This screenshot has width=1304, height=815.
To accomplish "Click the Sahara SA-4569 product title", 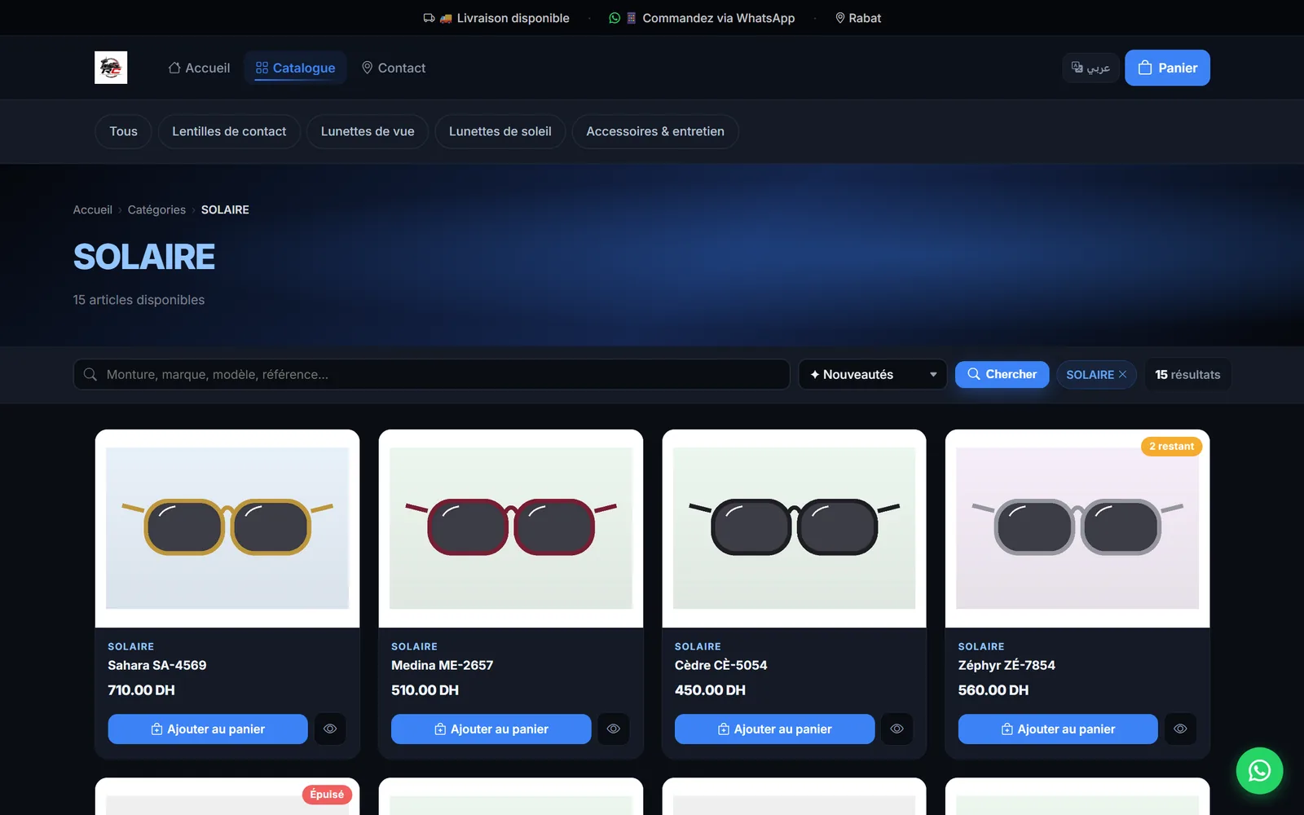I will [157, 665].
